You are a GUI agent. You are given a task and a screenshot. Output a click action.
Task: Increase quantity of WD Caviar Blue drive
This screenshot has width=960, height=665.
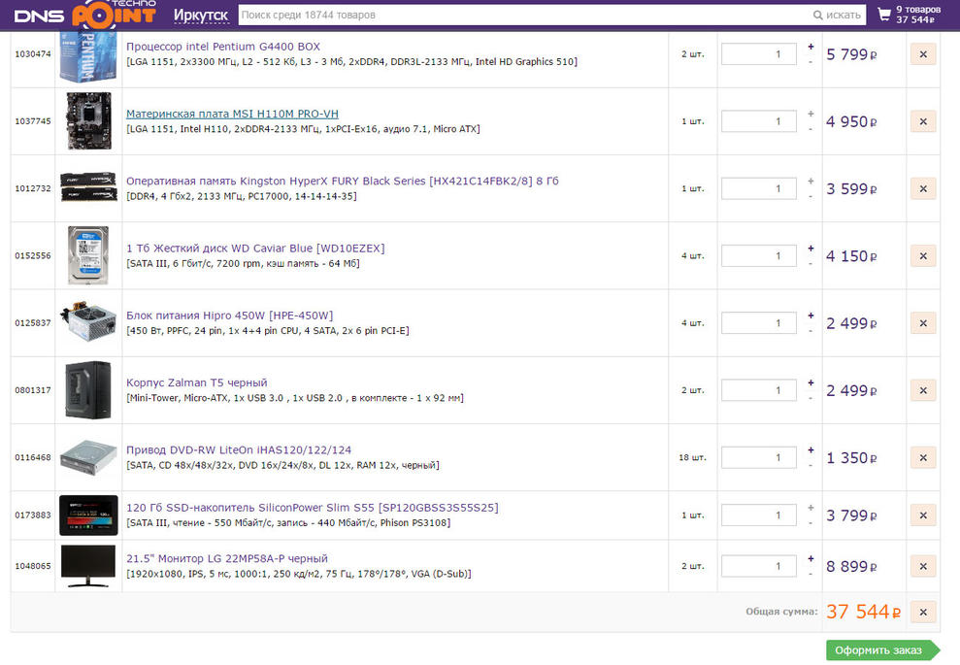pos(811,249)
